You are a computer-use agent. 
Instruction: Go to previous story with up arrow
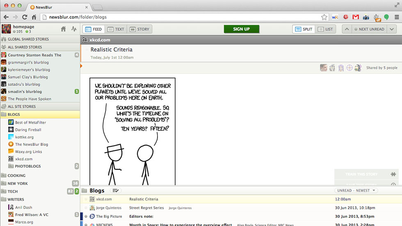pyautogui.click(x=347, y=29)
